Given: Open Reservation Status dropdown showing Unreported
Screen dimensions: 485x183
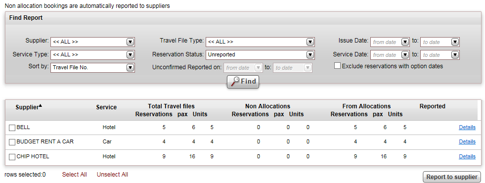Looking at the screenshot, I should tap(260, 55).
